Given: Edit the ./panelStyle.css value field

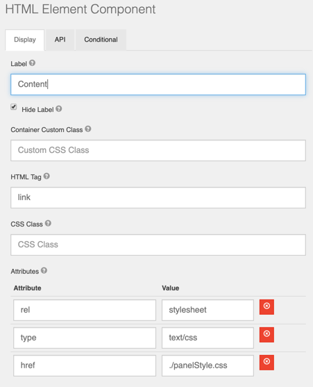Looking at the screenshot, I should (208, 365).
